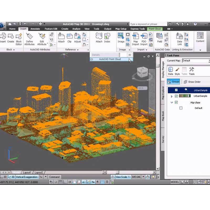The height and width of the screenshot is (210, 210).
Task: Click the Create block icon
Action: (11, 36)
